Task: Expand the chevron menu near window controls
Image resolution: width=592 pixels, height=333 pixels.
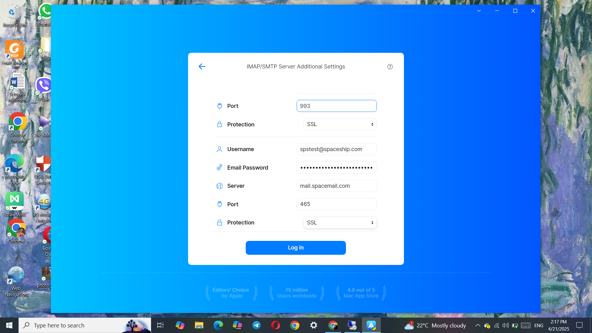Action: (479, 11)
